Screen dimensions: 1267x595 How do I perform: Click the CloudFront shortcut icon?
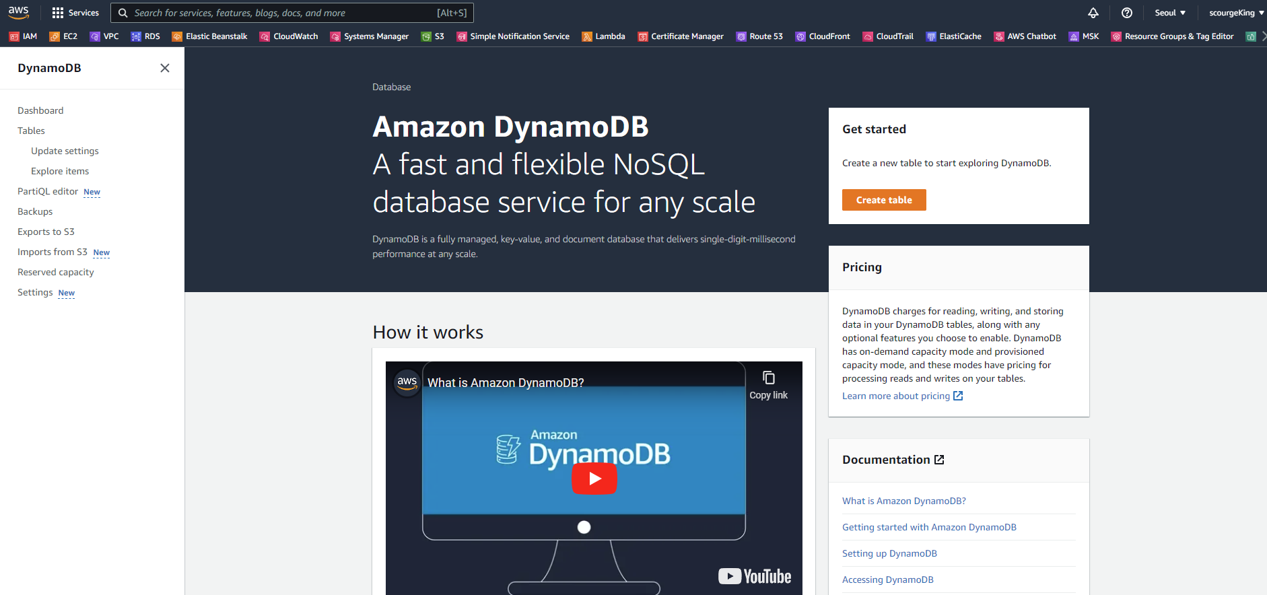(800, 36)
